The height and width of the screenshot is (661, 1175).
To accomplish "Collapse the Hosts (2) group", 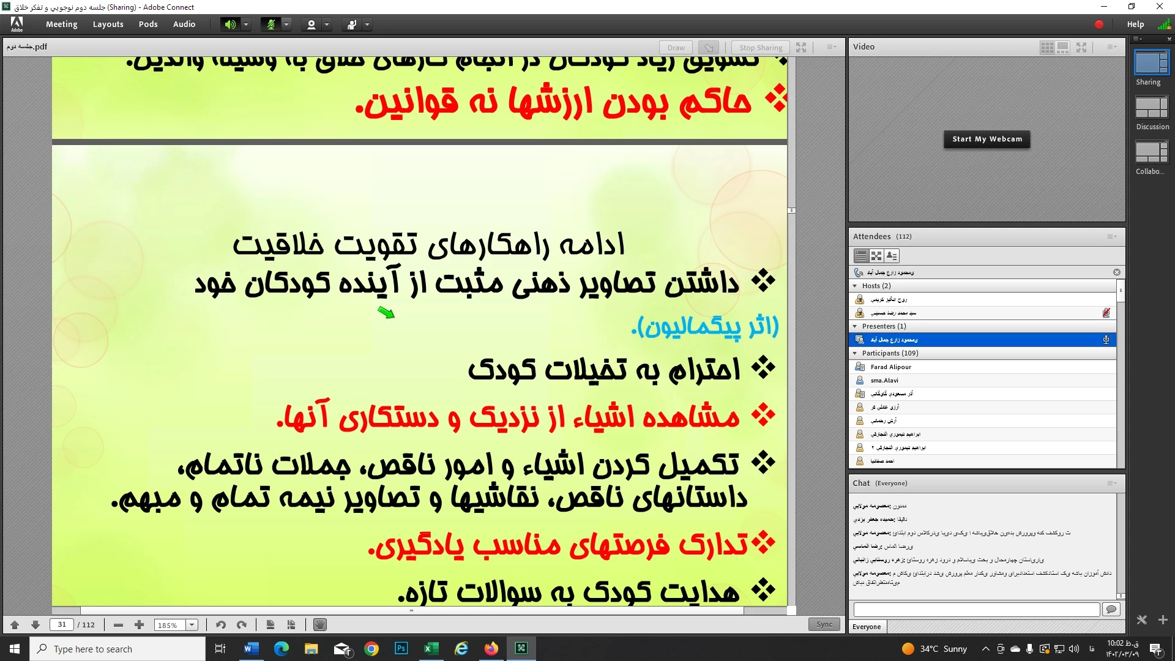I will tap(855, 286).
